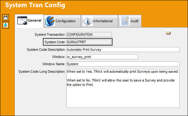Click the Window Name field
The height and width of the screenshot is (116, 188).
click(x=123, y=64)
